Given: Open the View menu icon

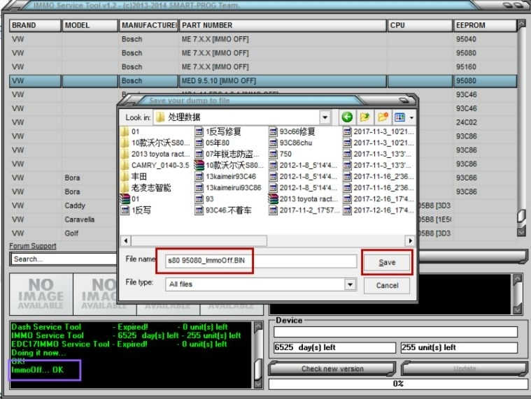Looking at the screenshot, I should (x=400, y=117).
